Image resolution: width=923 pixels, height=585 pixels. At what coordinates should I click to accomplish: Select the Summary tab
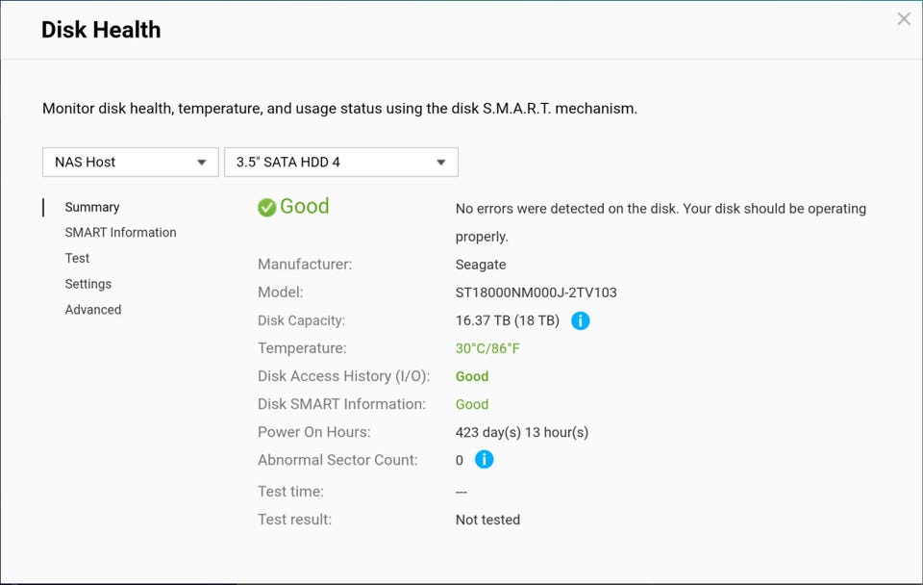point(92,207)
